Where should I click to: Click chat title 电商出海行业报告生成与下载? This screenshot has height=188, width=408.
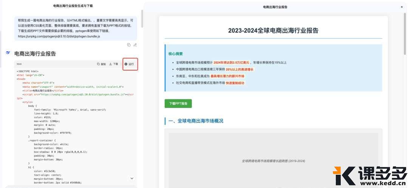click(73, 5)
